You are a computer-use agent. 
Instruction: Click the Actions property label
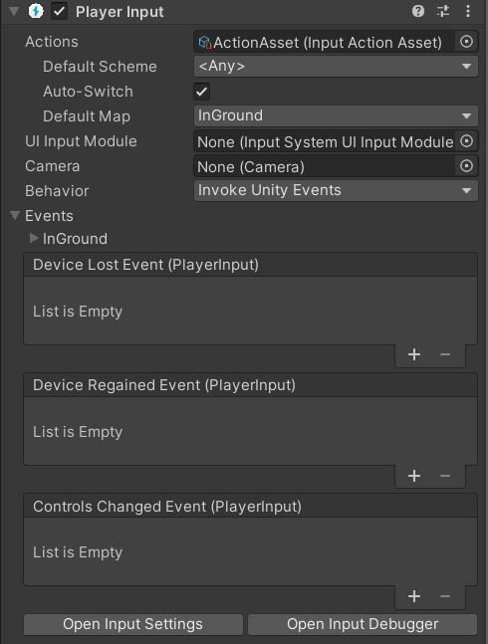(52, 42)
